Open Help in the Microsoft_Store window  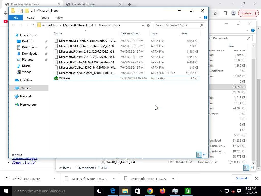[x=206, y=17]
